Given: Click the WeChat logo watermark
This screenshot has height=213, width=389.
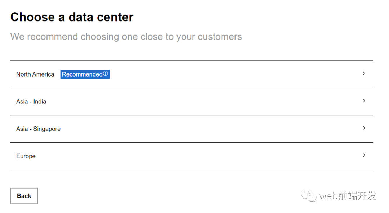Looking at the screenshot, I should click(x=309, y=196).
